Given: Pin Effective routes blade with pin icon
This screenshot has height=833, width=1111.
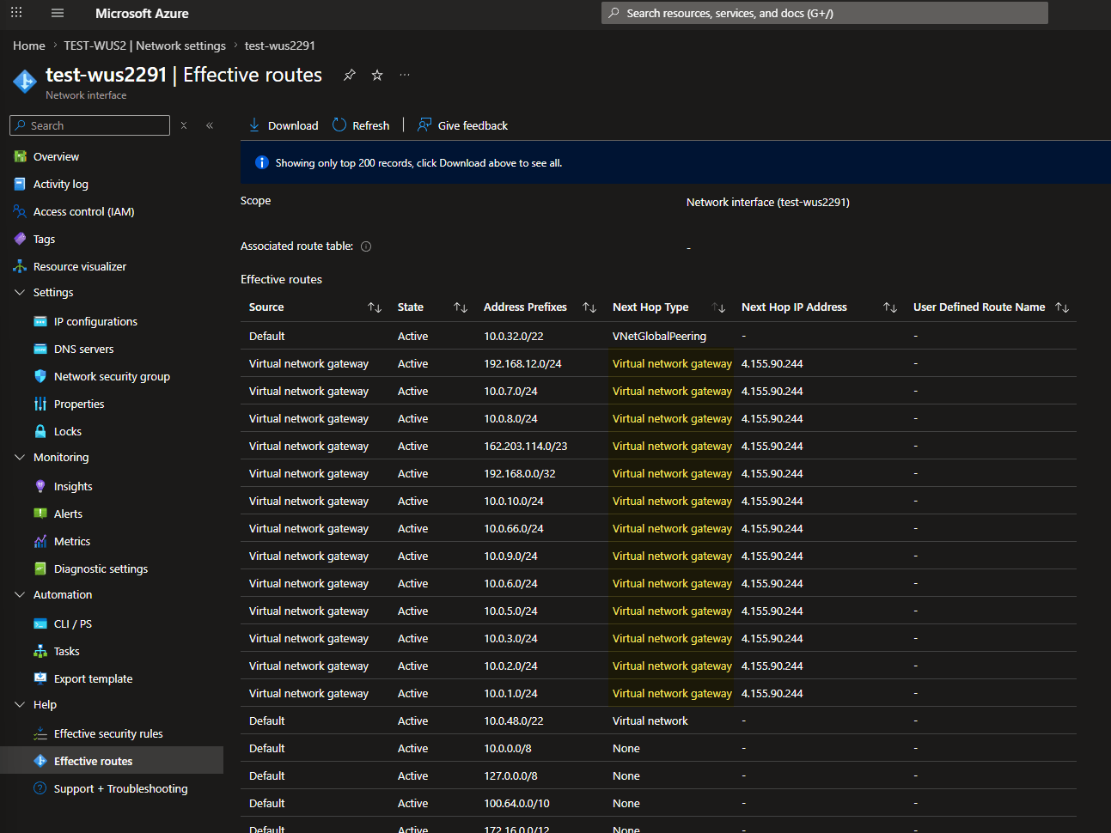Looking at the screenshot, I should click(x=349, y=76).
